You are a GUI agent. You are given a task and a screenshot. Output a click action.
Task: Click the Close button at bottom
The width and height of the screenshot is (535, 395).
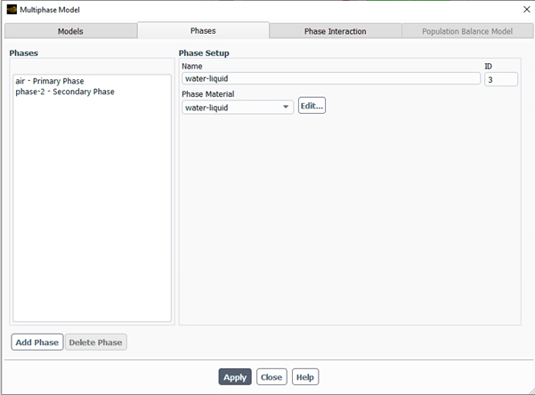pyautogui.click(x=272, y=377)
